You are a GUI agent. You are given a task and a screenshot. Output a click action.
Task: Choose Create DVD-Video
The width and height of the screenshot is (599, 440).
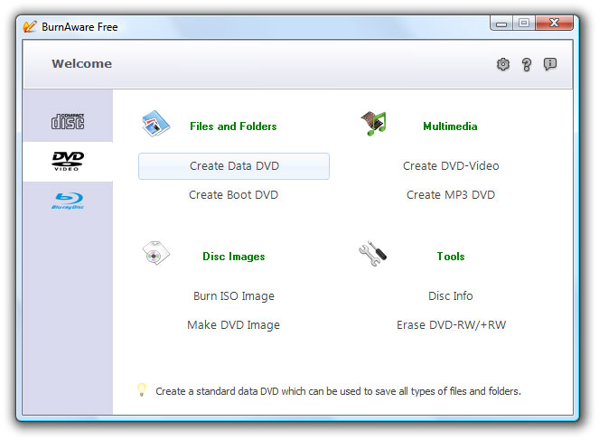pos(451,165)
